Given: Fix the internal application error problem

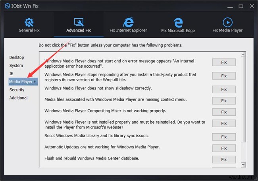Looking at the screenshot, I should pyautogui.click(x=224, y=62).
